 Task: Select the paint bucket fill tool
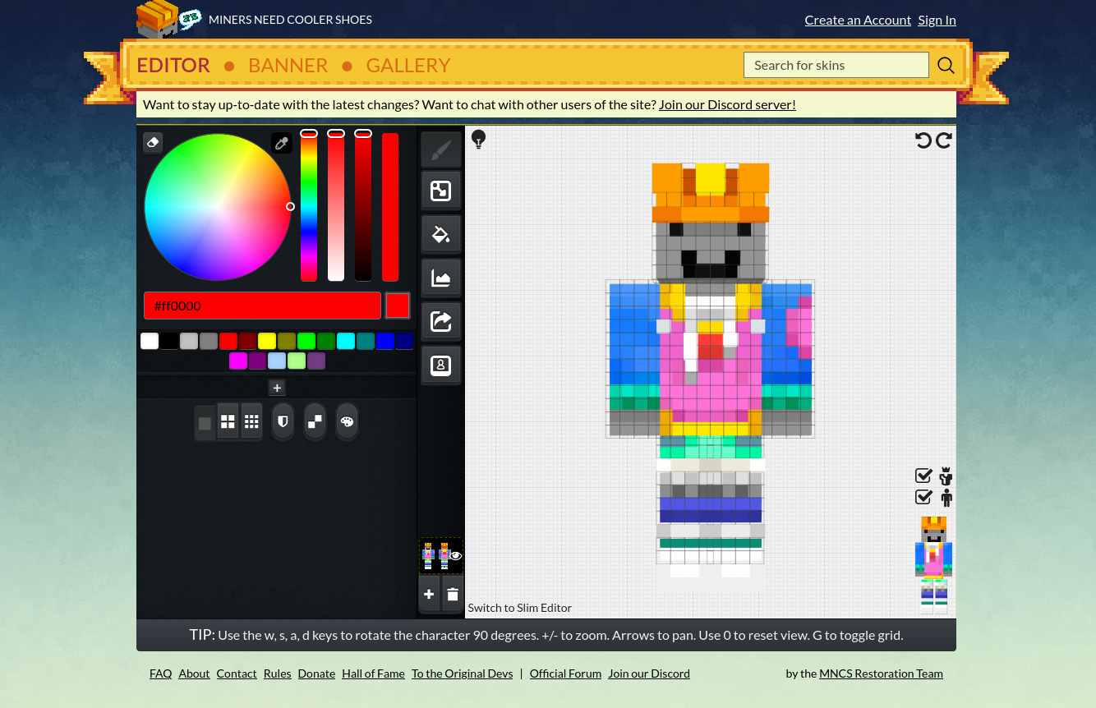pyautogui.click(x=441, y=234)
